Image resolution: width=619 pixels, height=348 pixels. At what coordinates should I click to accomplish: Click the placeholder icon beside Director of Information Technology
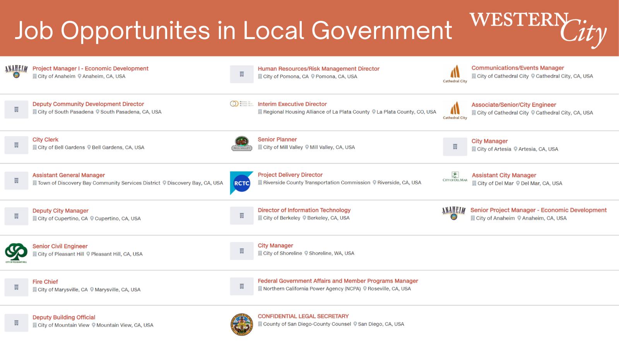coord(242,215)
